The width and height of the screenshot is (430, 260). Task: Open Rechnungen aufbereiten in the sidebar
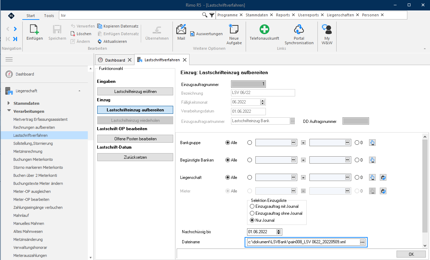click(x=34, y=127)
